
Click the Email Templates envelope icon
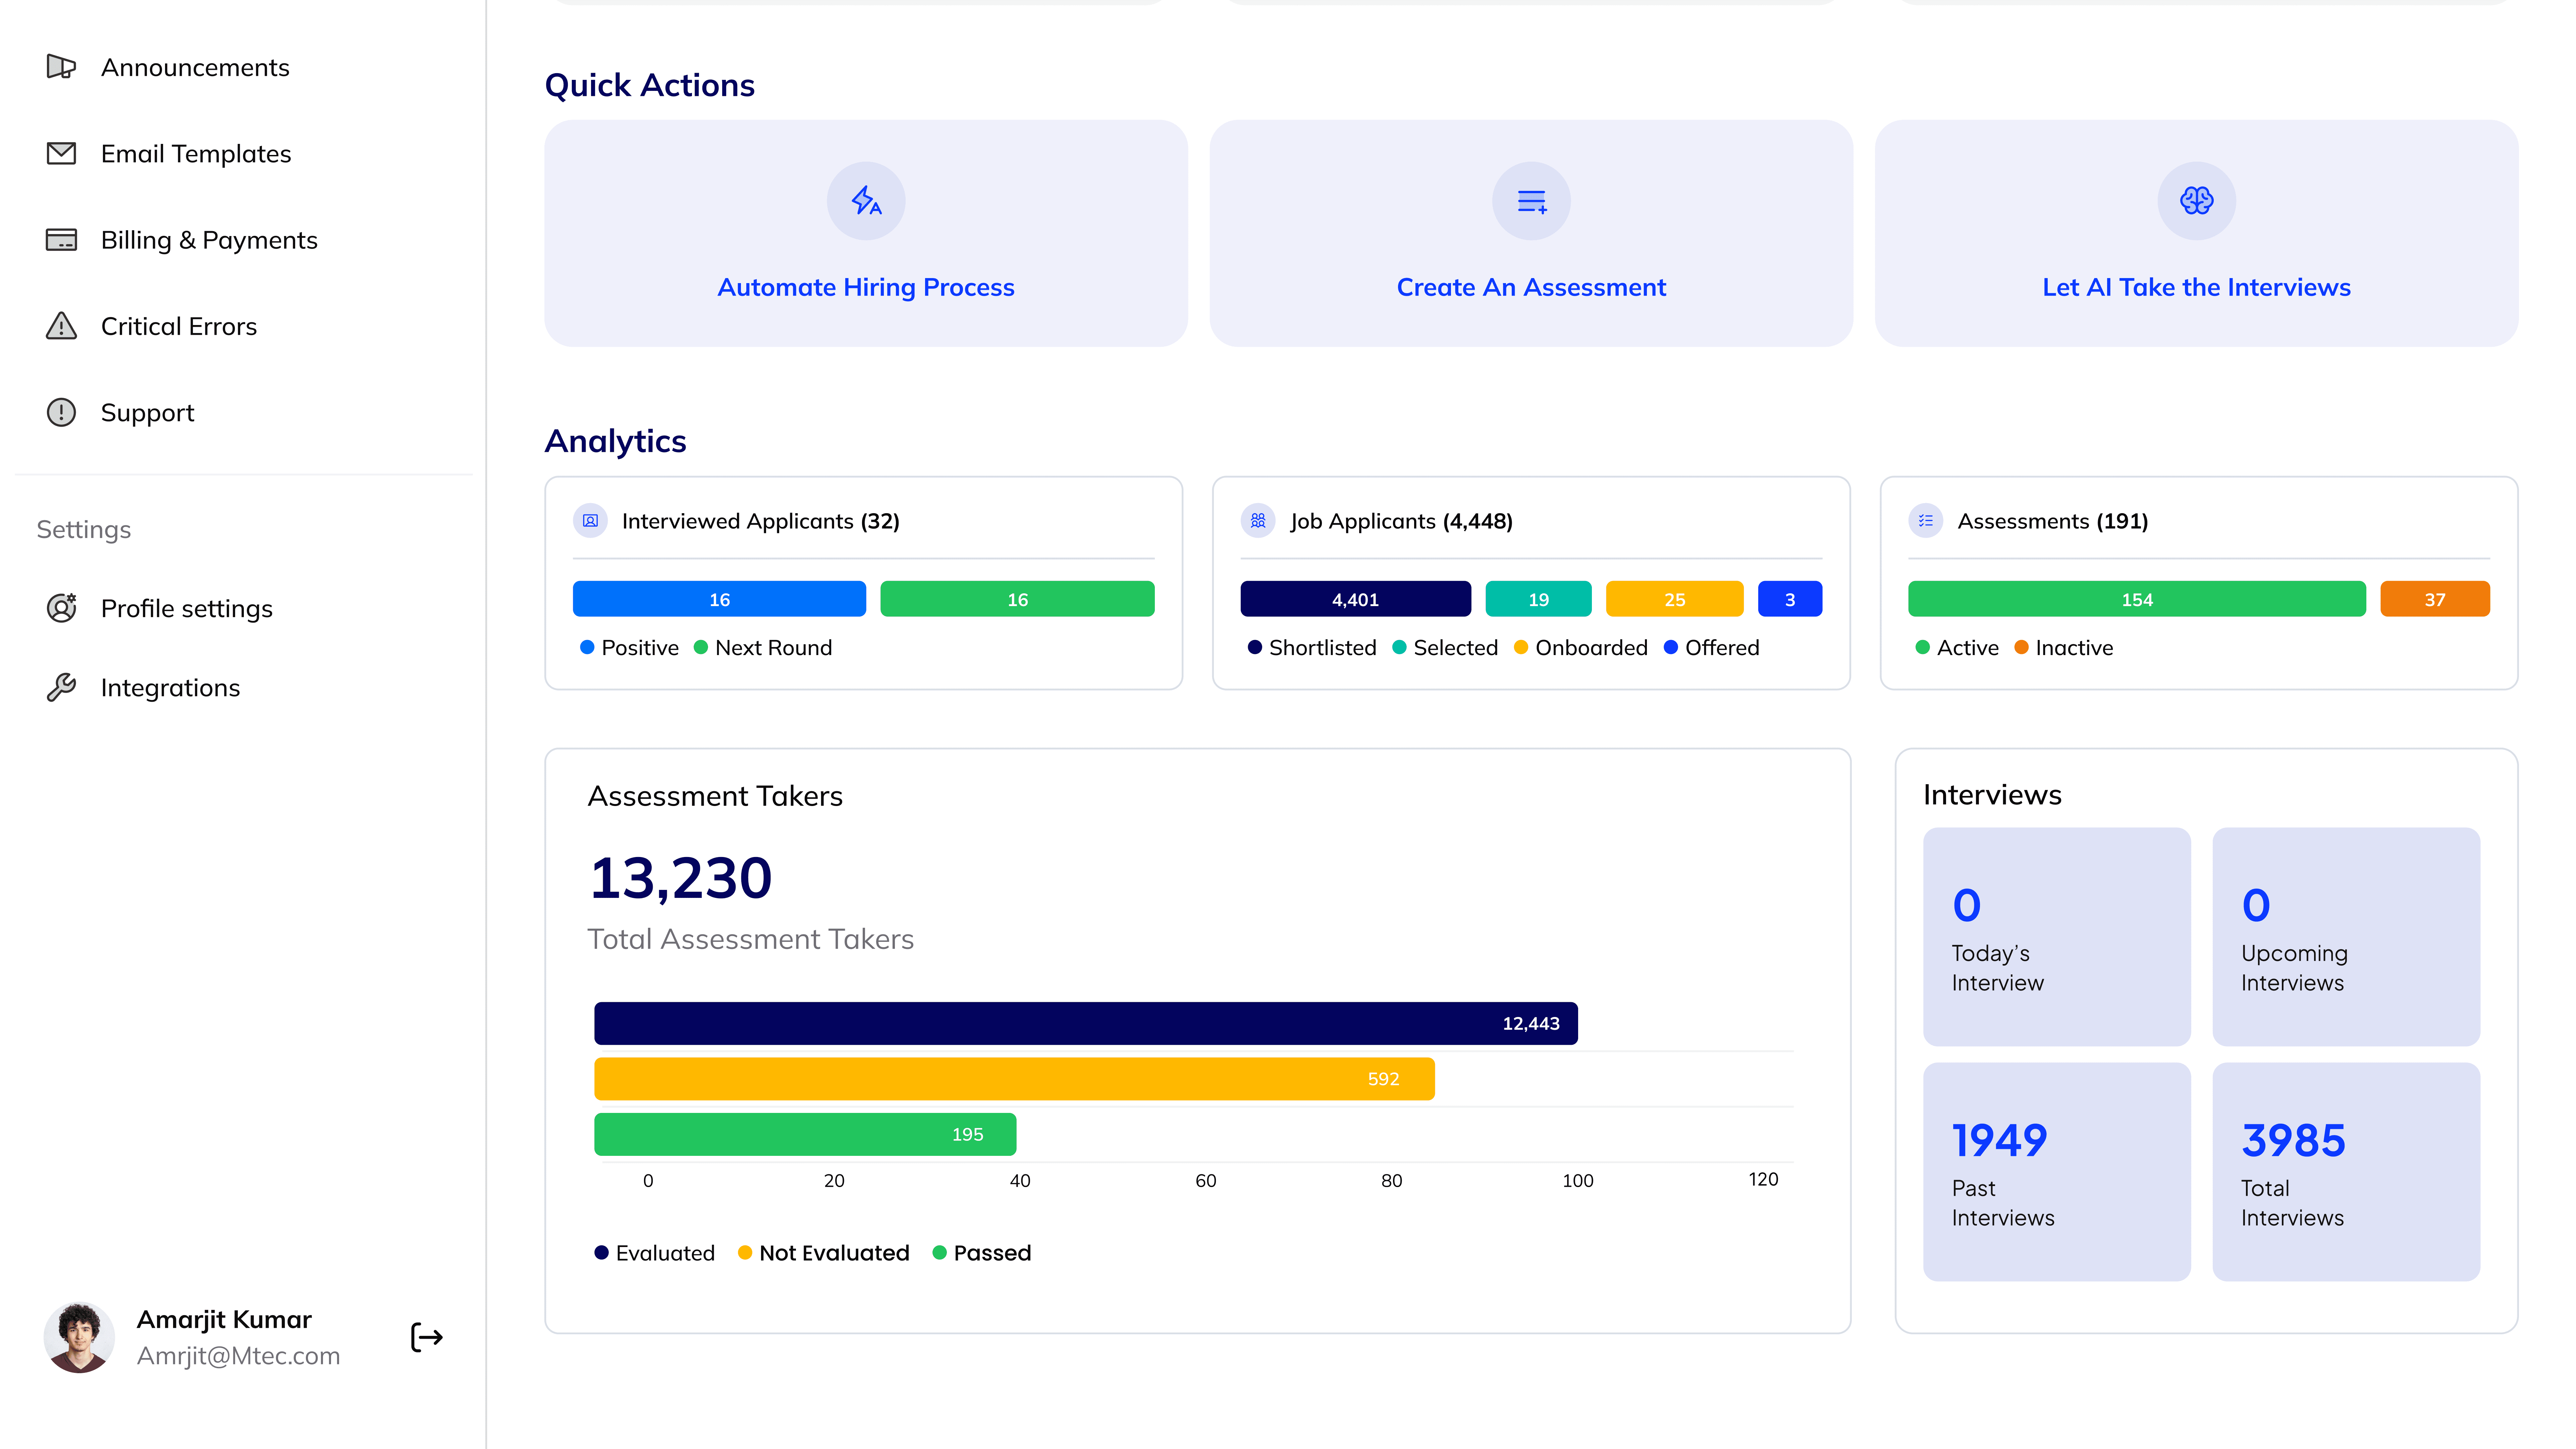point(61,153)
